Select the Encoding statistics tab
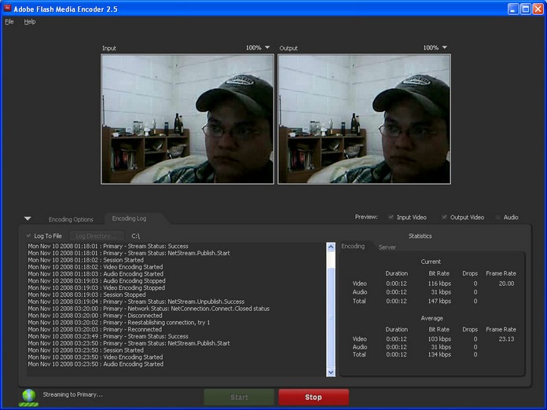The height and width of the screenshot is (410, 547). (x=353, y=247)
